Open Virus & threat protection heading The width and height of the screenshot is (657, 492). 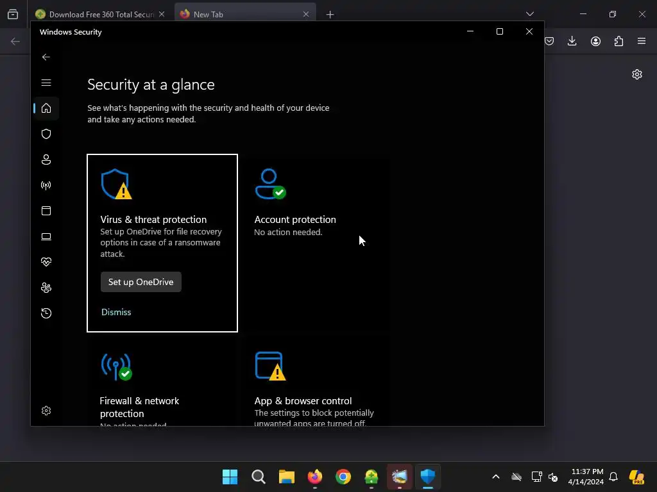click(x=153, y=220)
